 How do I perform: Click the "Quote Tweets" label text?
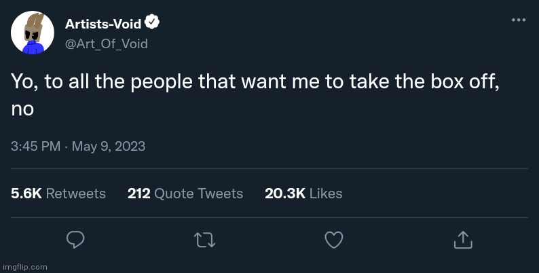[x=199, y=194]
